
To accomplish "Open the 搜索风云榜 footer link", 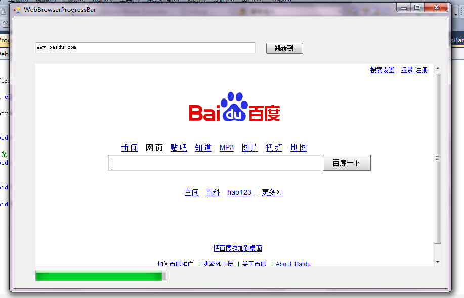I will (218, 264).
